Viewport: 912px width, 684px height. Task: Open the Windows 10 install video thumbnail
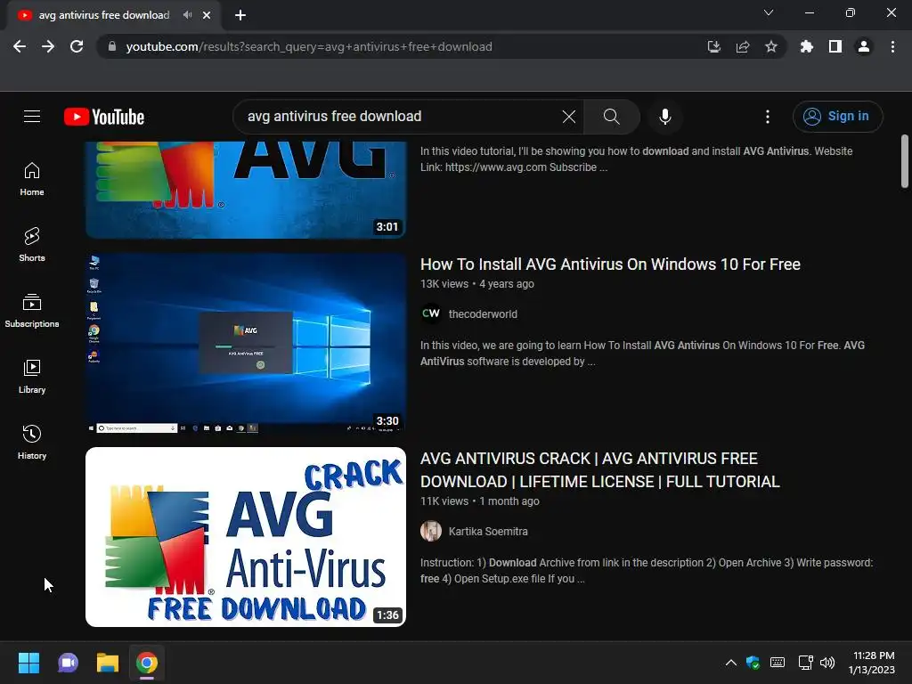[x=246, y=343]
